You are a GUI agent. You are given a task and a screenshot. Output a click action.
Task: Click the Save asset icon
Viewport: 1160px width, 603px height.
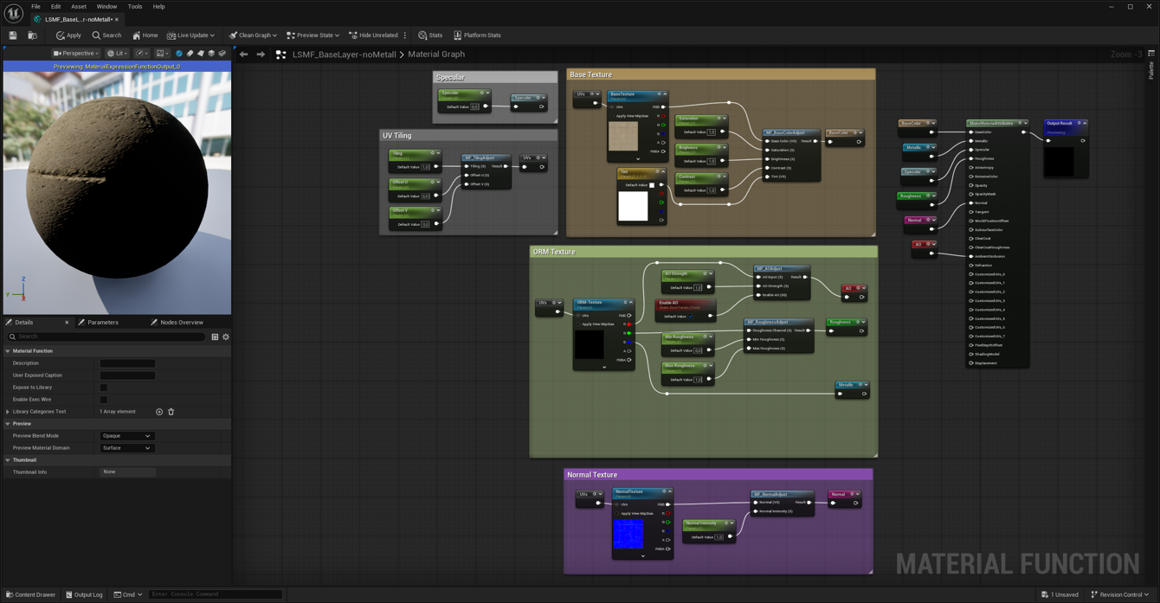pyautogui.click(x=13, y=35)
